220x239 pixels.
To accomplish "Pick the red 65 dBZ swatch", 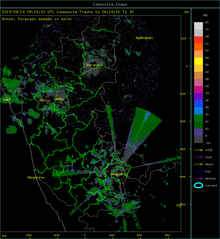I will point(198,40).
